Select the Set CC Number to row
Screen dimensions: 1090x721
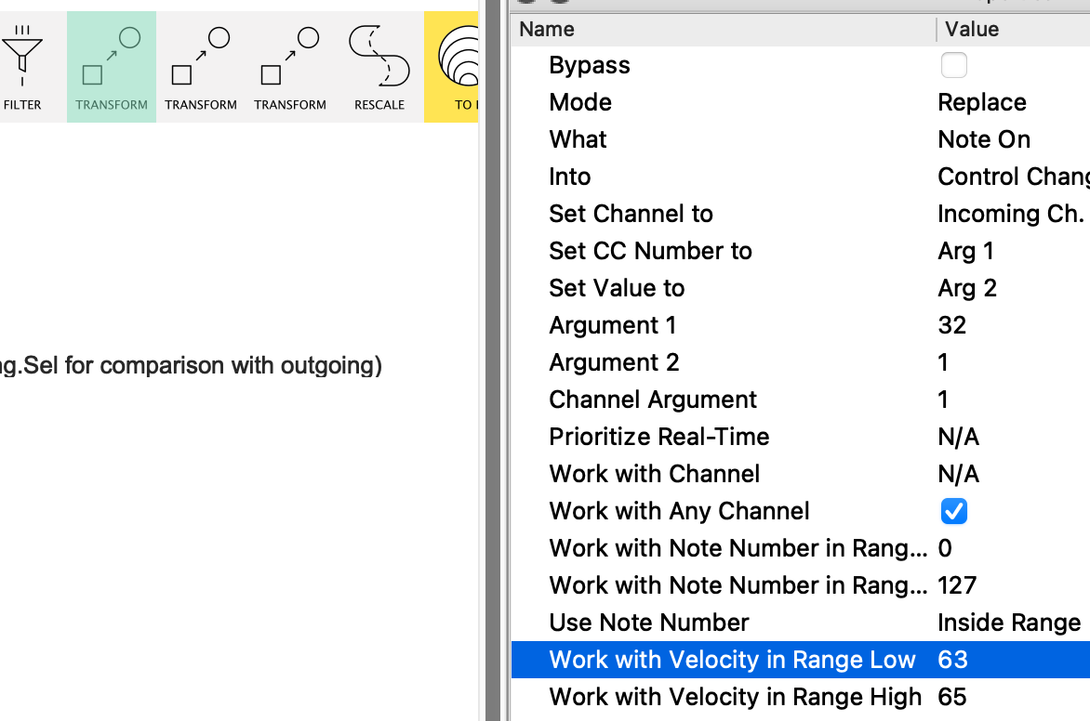pos(650,251)
